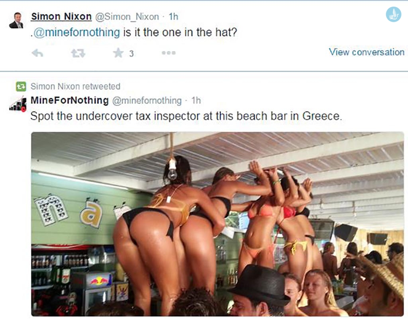Viewport: 408px width, 320px height.
Task: Click the tweet text about undercover tax inspector
Action: pos(186,116)
